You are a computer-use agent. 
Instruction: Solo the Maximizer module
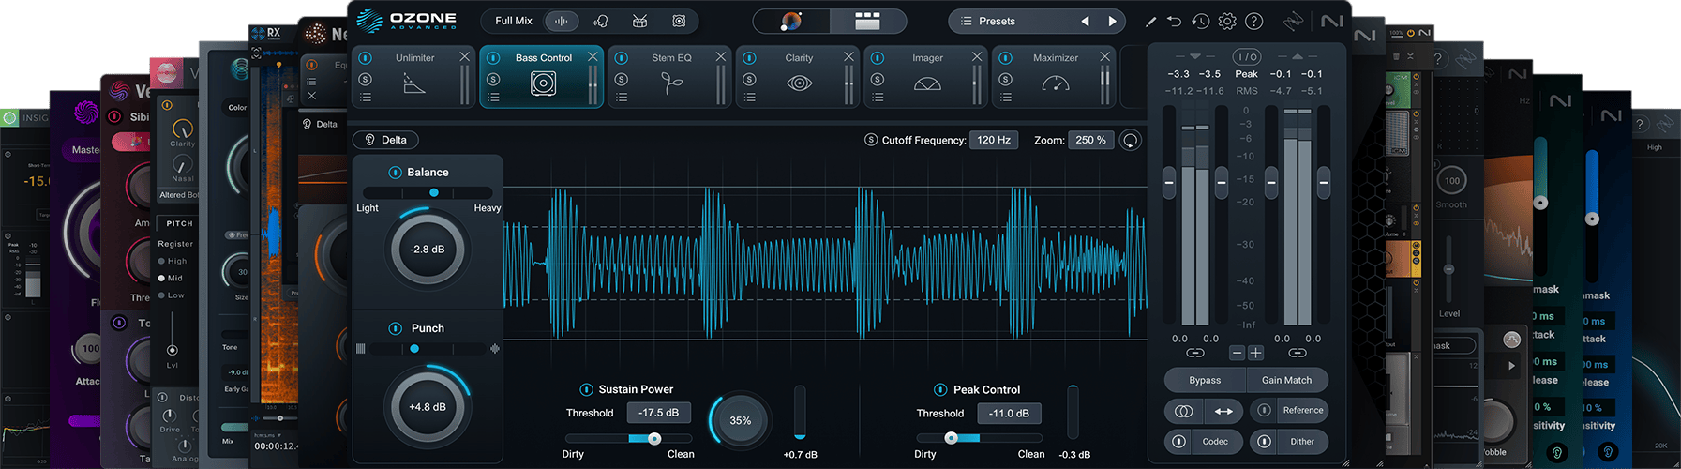coord(1006,79)
